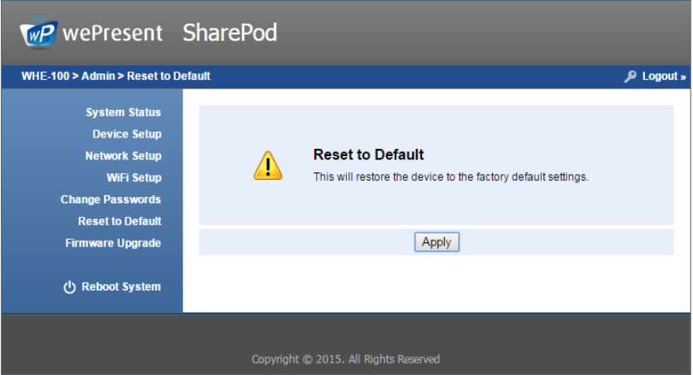Click the Reboot System link
The width and height of the screenshot is (693, 375).
point(121,286)
